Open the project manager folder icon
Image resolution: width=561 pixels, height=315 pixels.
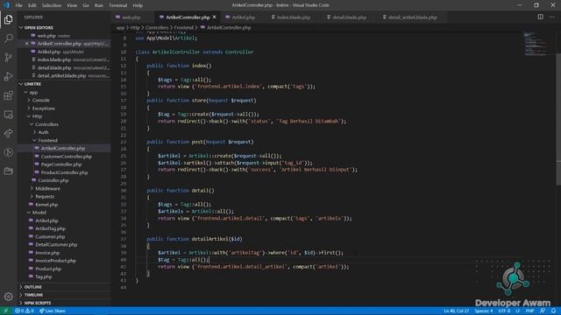click(8, 171)
